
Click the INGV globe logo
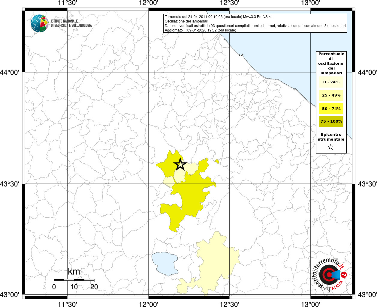coord(39,23)
